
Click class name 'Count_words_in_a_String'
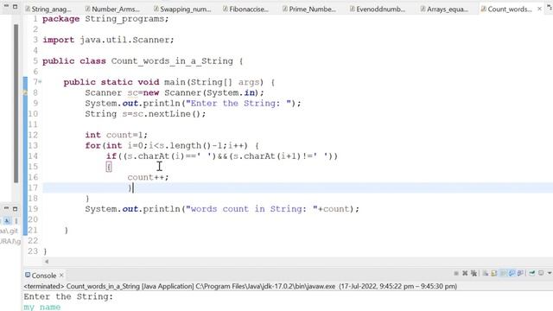pyautogui.click(x=172, y=61)
